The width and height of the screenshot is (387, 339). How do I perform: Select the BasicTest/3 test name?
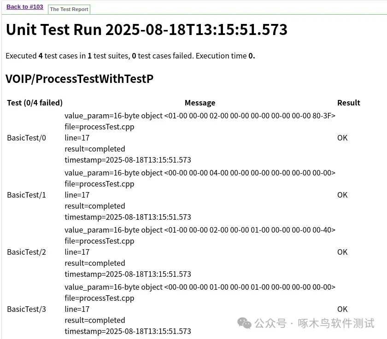pyautogui.click(x=26, y=309)
